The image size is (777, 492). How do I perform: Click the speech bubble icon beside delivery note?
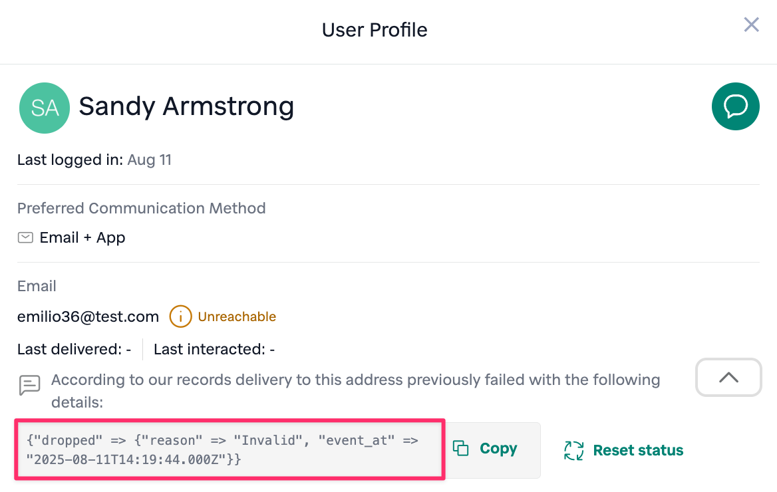(x=29, y=386)
